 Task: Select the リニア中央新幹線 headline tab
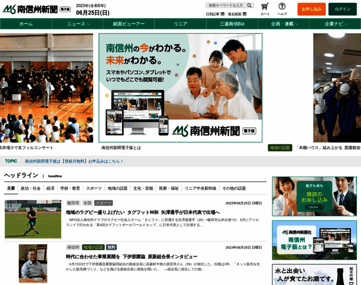(200, 188)
